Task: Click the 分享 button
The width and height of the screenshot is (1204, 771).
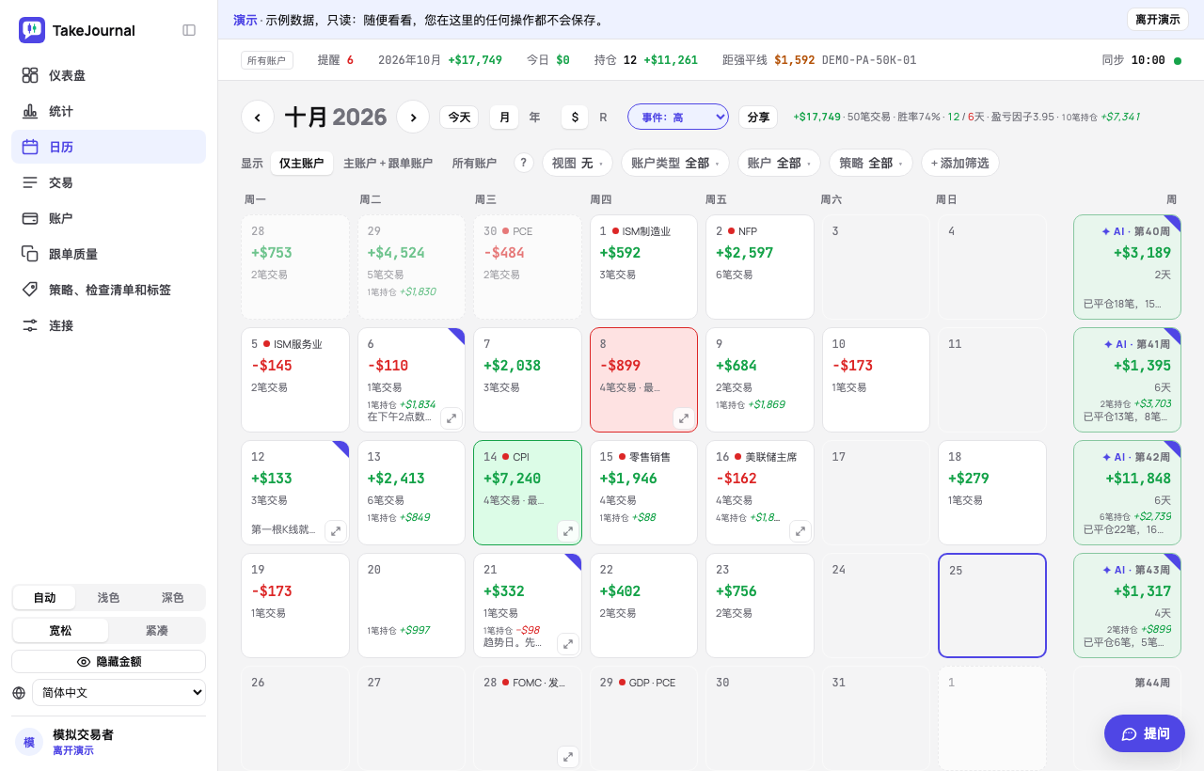Action: (x=758, y=118)
